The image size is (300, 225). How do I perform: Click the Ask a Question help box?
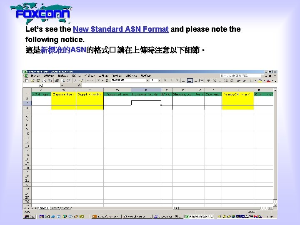240,76
